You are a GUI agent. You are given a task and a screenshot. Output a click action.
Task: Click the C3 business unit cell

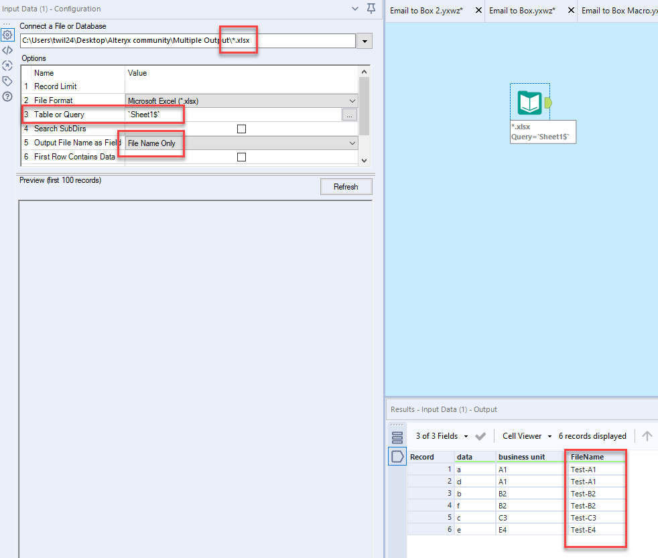coord(531,518)
